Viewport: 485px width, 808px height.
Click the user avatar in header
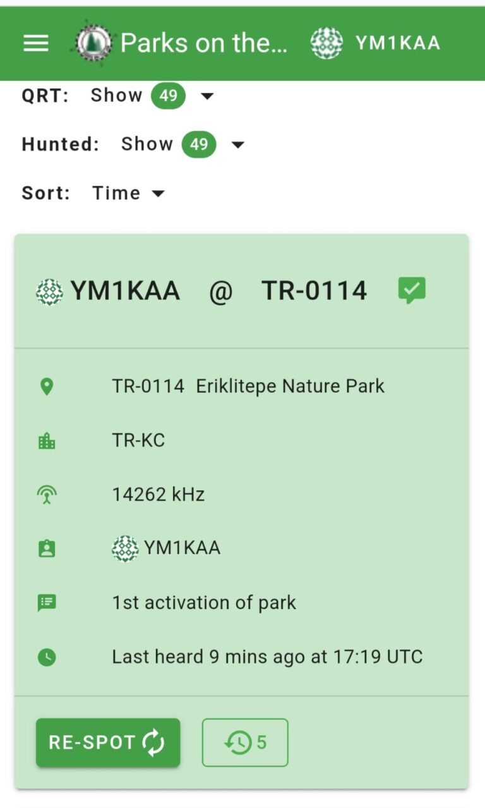click(x=326, y=43)
